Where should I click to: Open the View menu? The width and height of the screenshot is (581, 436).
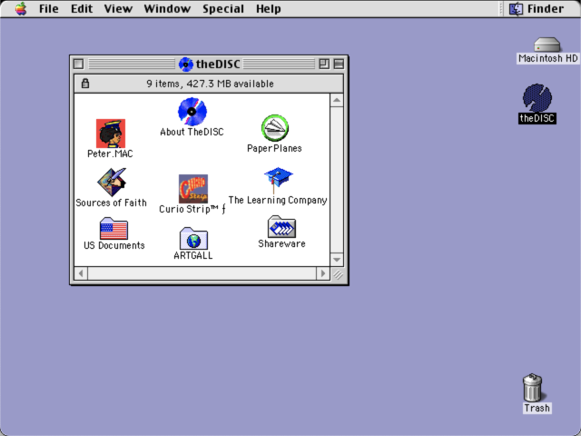click(x=118, y=8)
